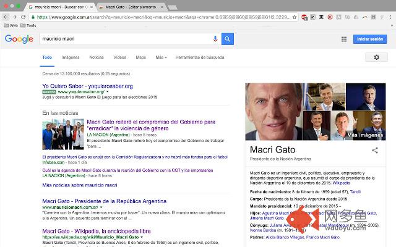The height and width of the screenshot is (247, 396).
Task: Click the stacked layers extension icon
Action: (321, 17)
